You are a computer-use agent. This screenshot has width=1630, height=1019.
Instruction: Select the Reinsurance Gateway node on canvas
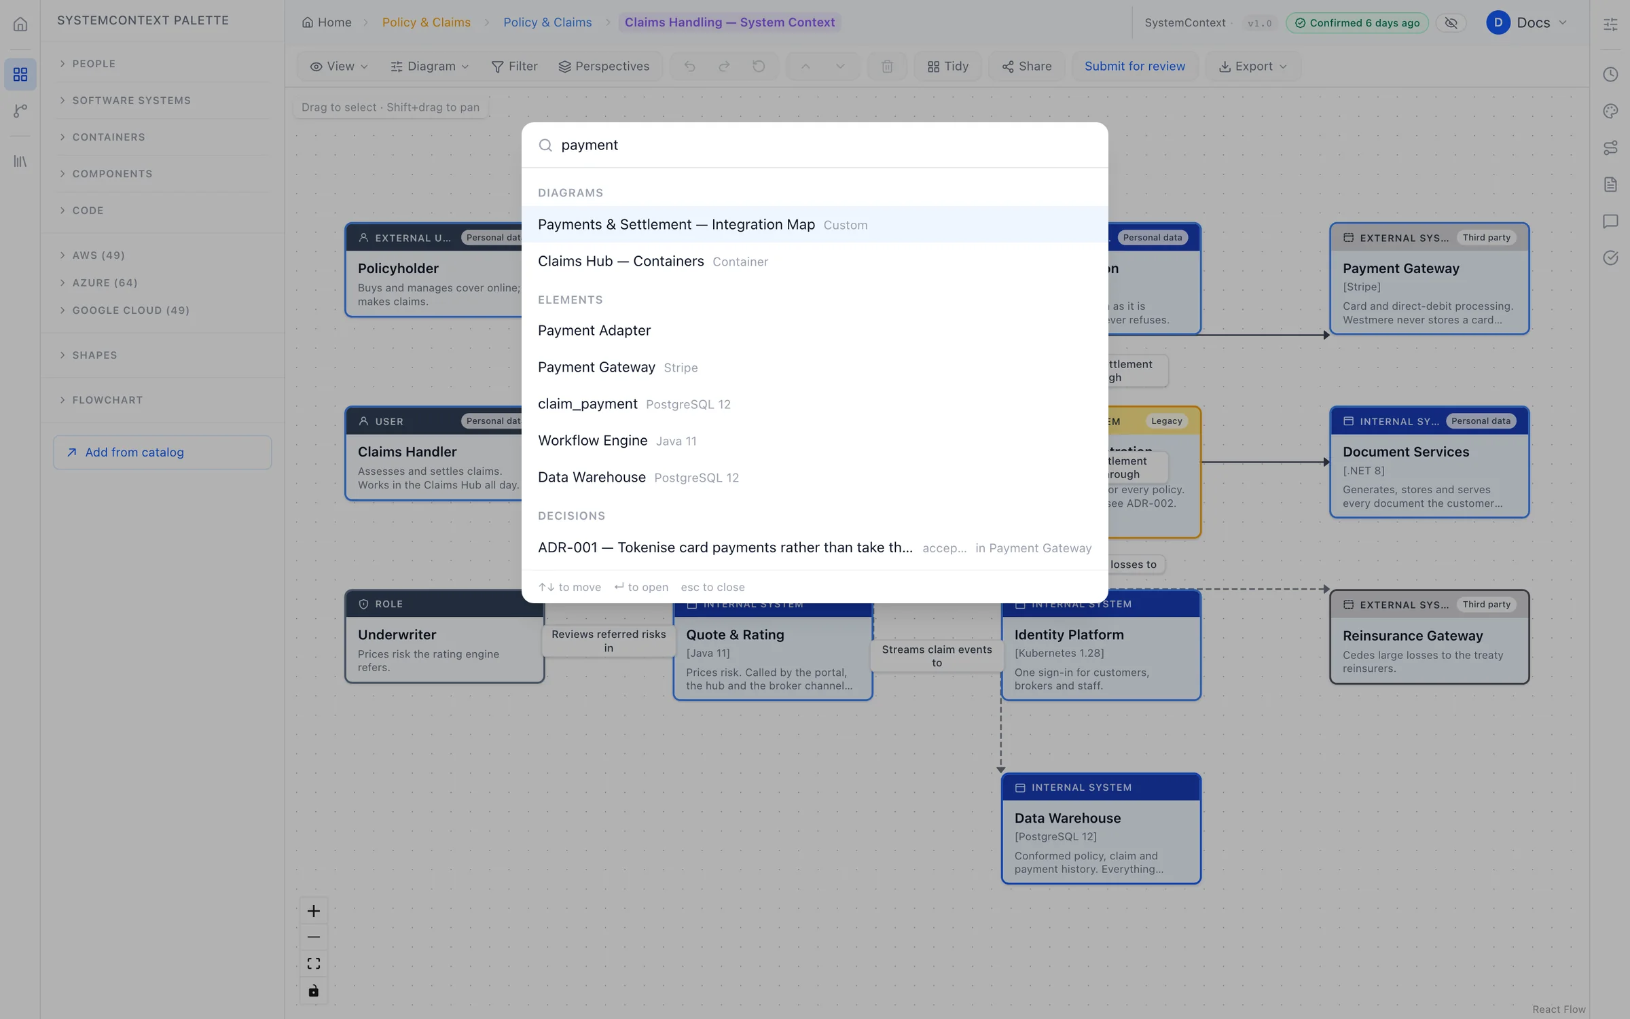tap(1430, 637)
